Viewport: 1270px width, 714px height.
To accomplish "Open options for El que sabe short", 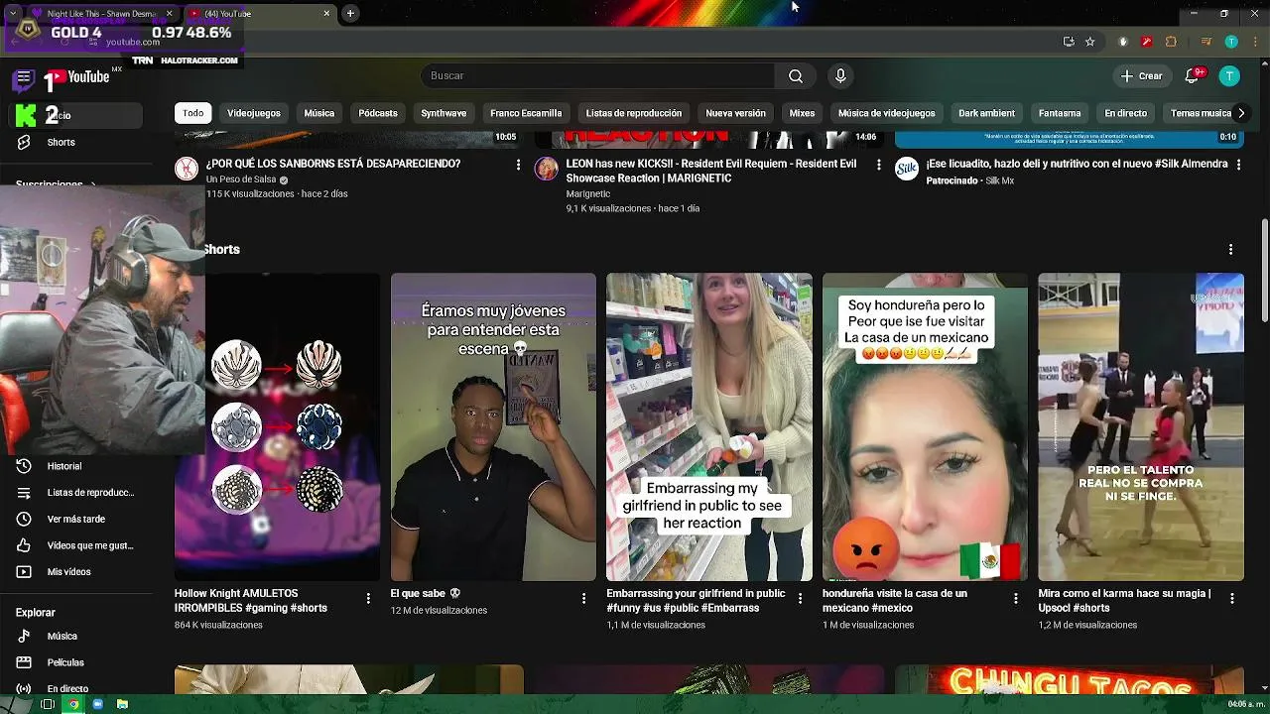I will (583, 598).
